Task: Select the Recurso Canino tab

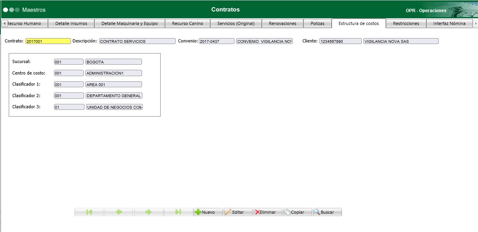Action: (x=188, y=23)
